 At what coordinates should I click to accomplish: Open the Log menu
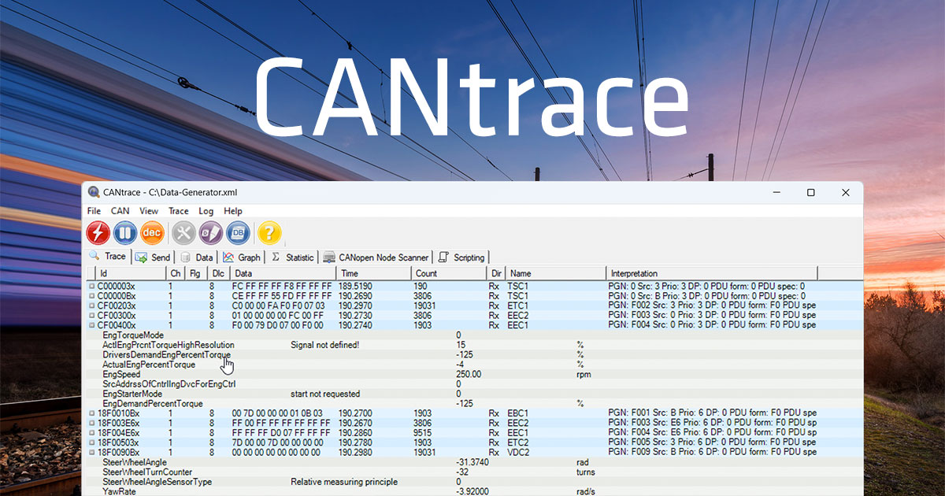pyautogui.click(x=206, y=211)
